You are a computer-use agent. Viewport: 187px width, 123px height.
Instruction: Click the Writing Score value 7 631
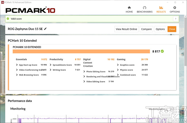(77, 70)
